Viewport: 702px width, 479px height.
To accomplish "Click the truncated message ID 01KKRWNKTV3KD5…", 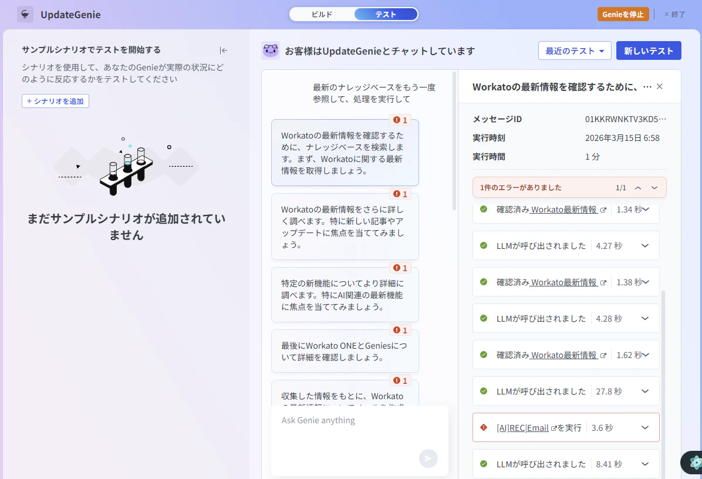I will pyautogui.click(x=626, y=119).
